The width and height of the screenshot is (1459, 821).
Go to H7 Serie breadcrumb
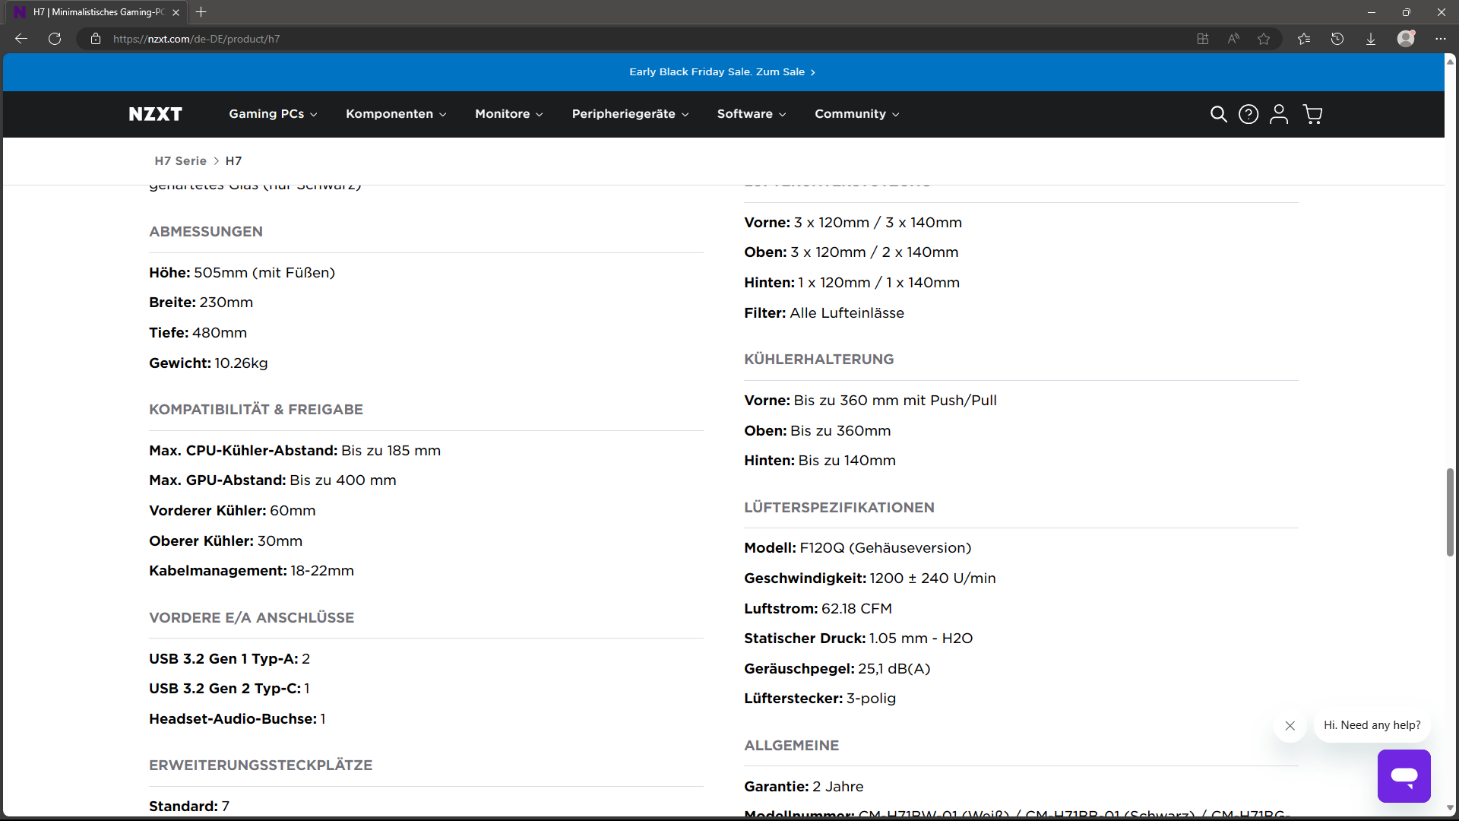[180, 161]
